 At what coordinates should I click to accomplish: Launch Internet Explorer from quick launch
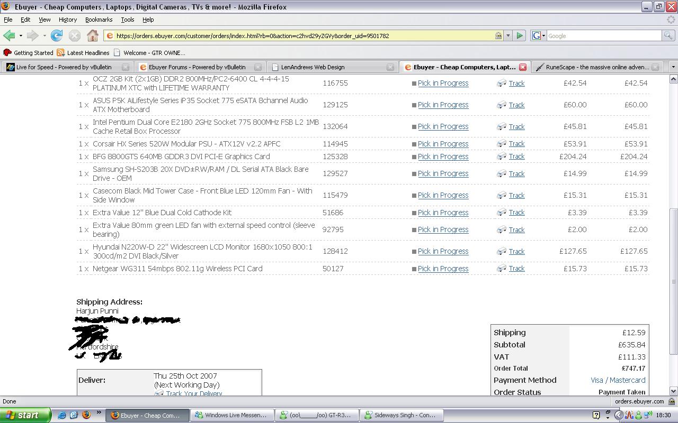[x=62, y=415]
